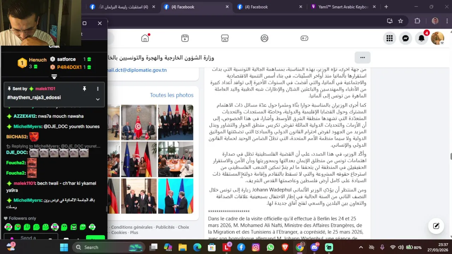Open WhatsApp from taskbar
The height and width of the screenshot is (254, 452).
tap(270, 247)
